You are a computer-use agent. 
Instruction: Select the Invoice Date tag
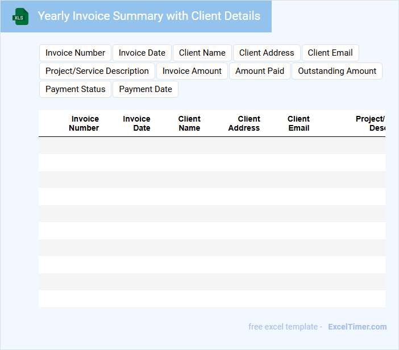tap(142, 53)
